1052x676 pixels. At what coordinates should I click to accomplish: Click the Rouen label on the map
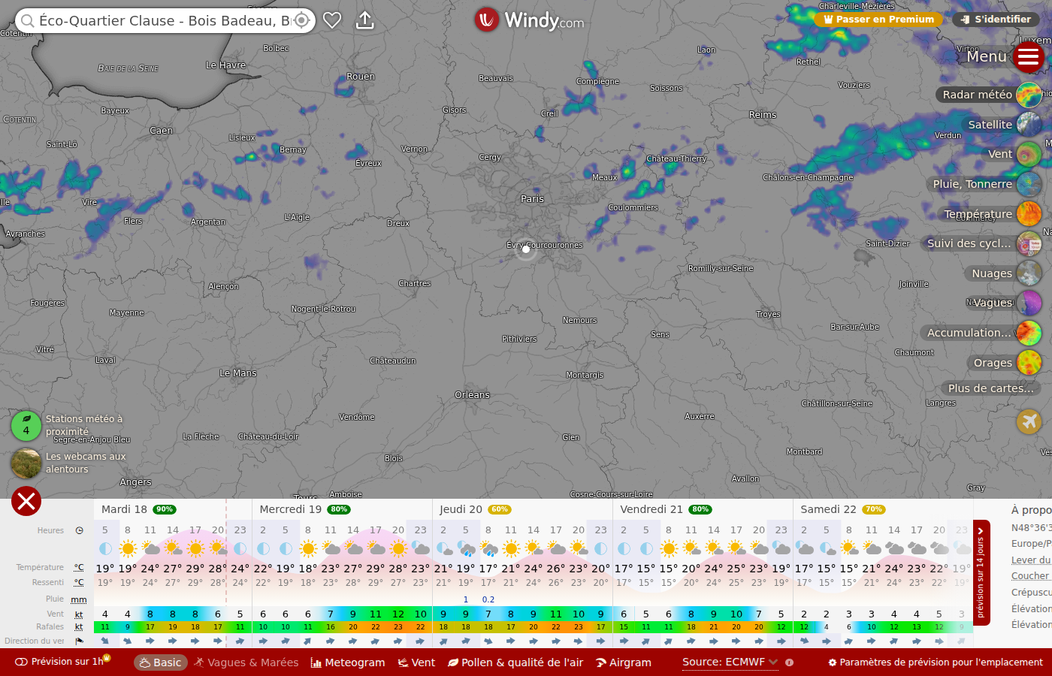pyautogui.click(x=361, y=77)
